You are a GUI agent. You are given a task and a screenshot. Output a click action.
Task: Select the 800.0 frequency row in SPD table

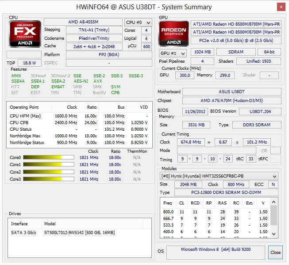[215, 212]
